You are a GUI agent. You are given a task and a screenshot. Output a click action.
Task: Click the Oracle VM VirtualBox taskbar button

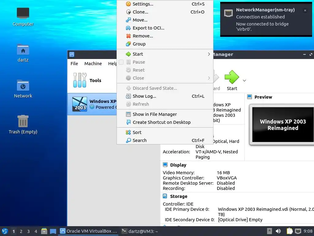click(88, 231)
